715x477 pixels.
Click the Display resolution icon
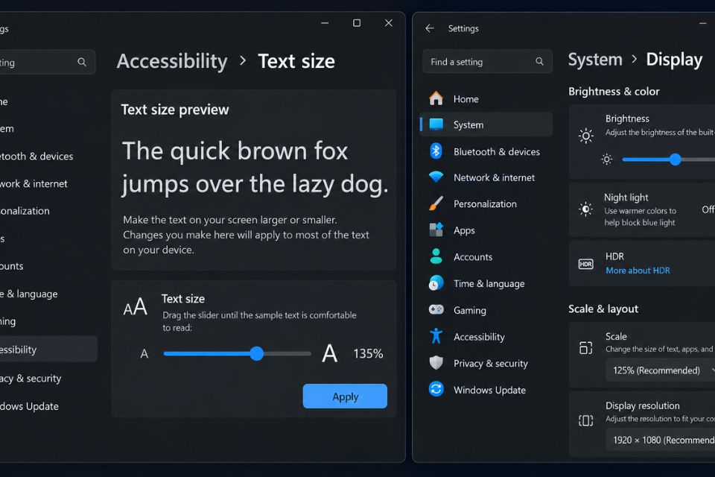[x=586, y=420]
